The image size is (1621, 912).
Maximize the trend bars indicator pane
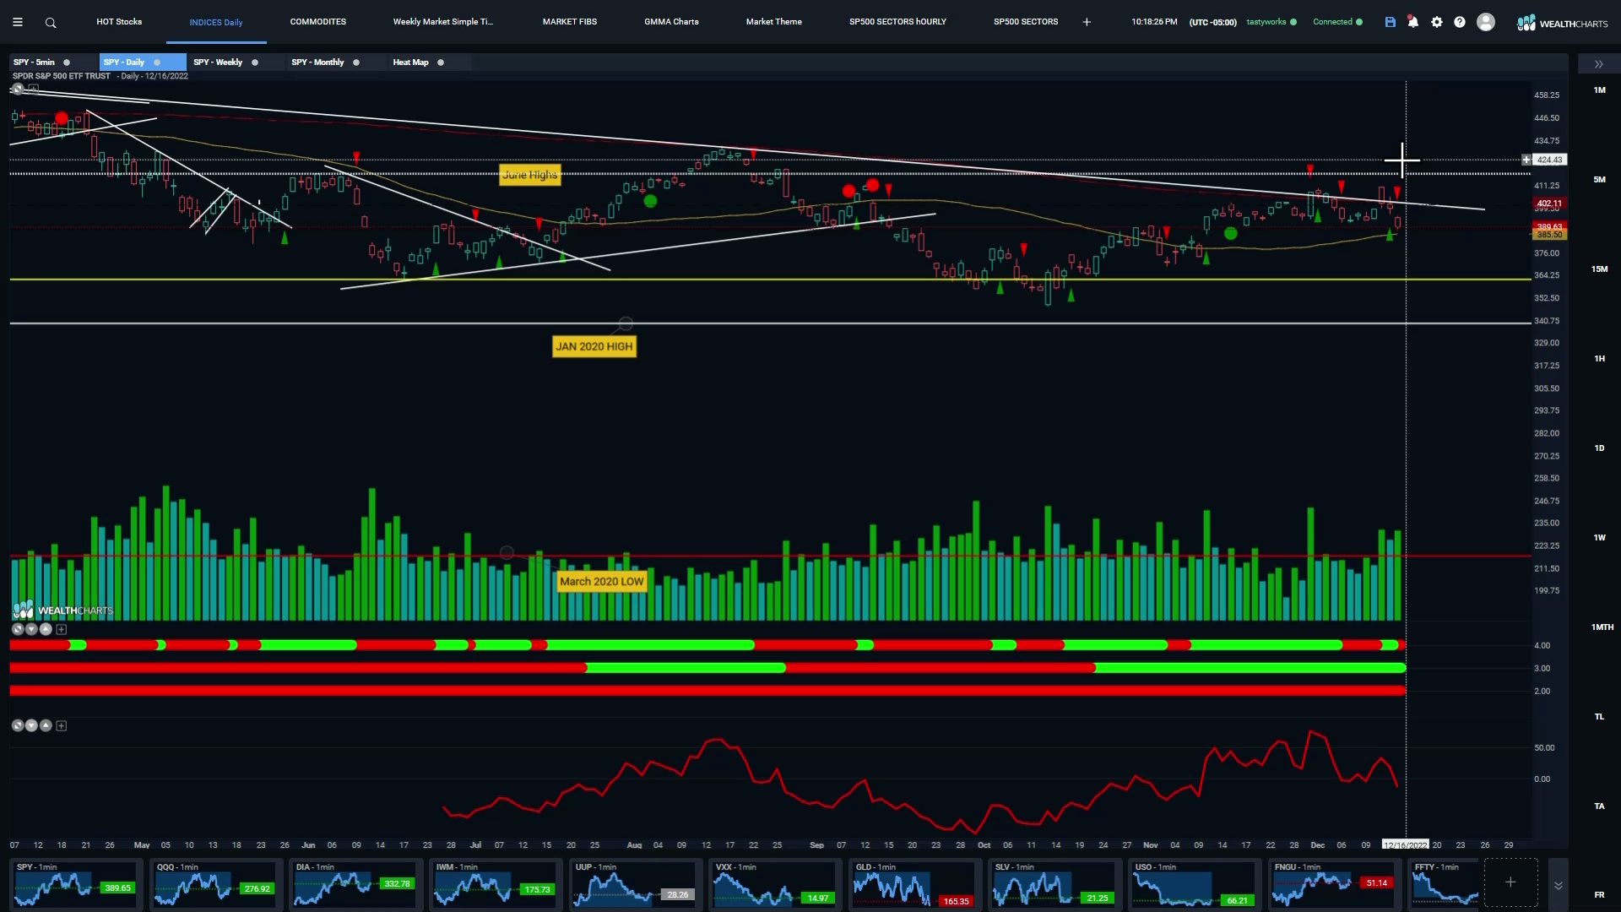coord(18,629)
